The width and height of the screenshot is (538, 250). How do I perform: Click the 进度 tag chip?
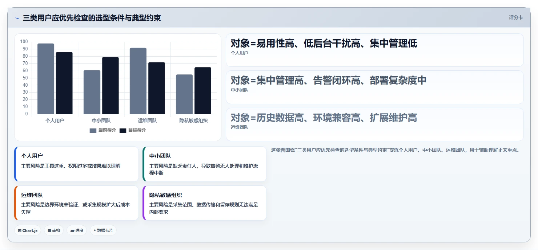coord(77,230)
